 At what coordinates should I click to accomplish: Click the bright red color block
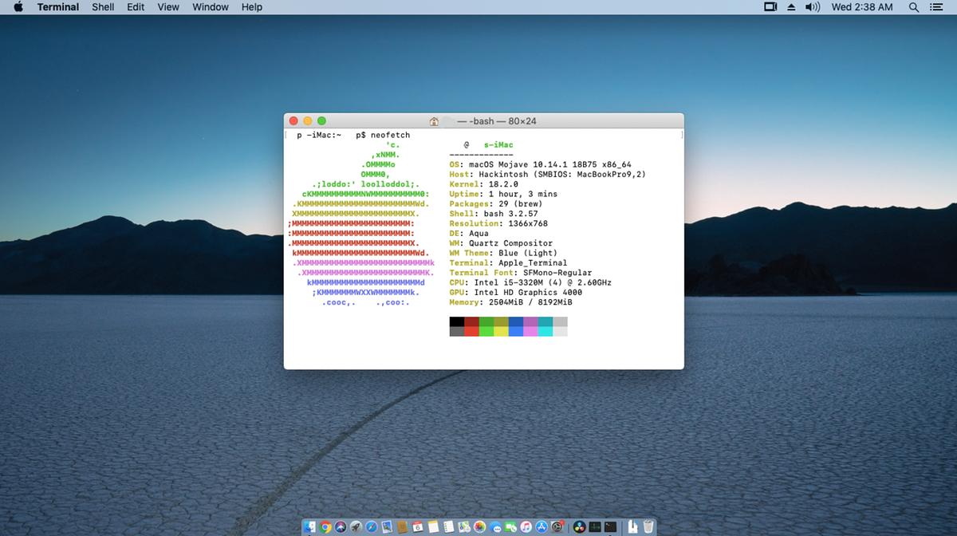pos(472,331)
